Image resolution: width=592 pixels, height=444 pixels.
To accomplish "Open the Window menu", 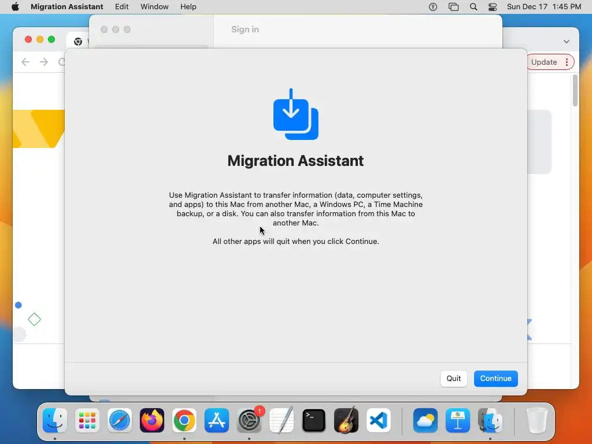I will 154,7.
